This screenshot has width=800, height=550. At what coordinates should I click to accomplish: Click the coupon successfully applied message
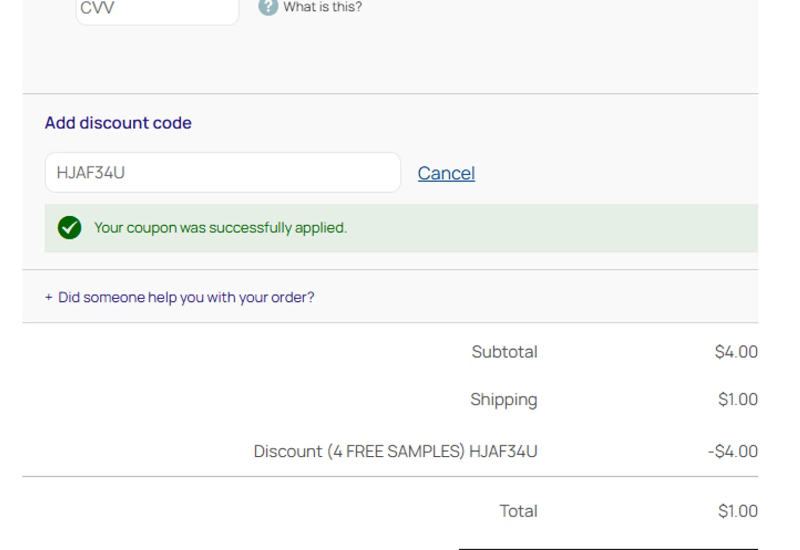pos(220,228)
